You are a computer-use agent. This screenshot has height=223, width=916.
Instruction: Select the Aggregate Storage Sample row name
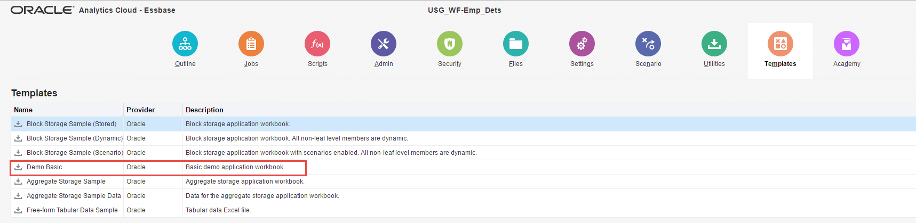pyautogui.click(x=66, y=181)
